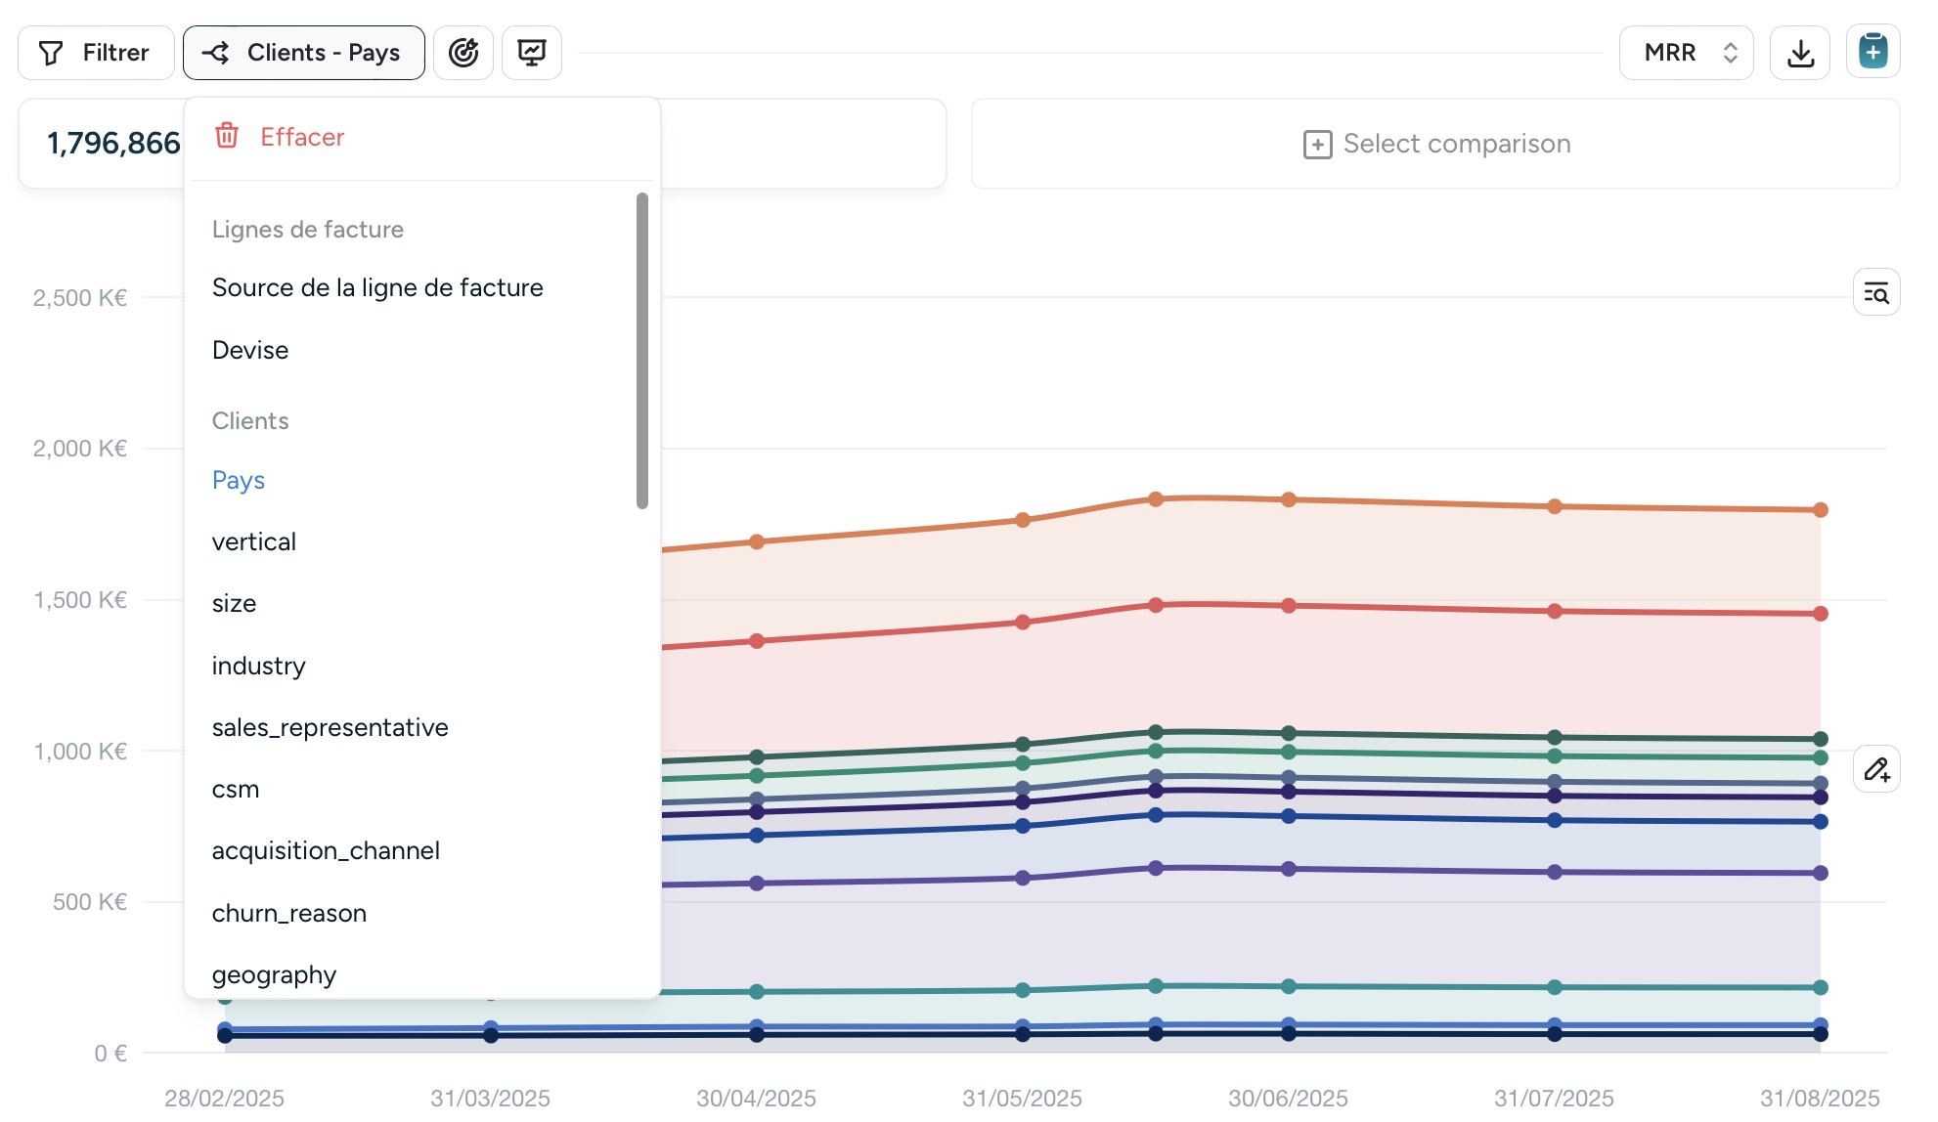Choose vertical in grouping list
The image size is (1938, 1122).
click(253, 541)
